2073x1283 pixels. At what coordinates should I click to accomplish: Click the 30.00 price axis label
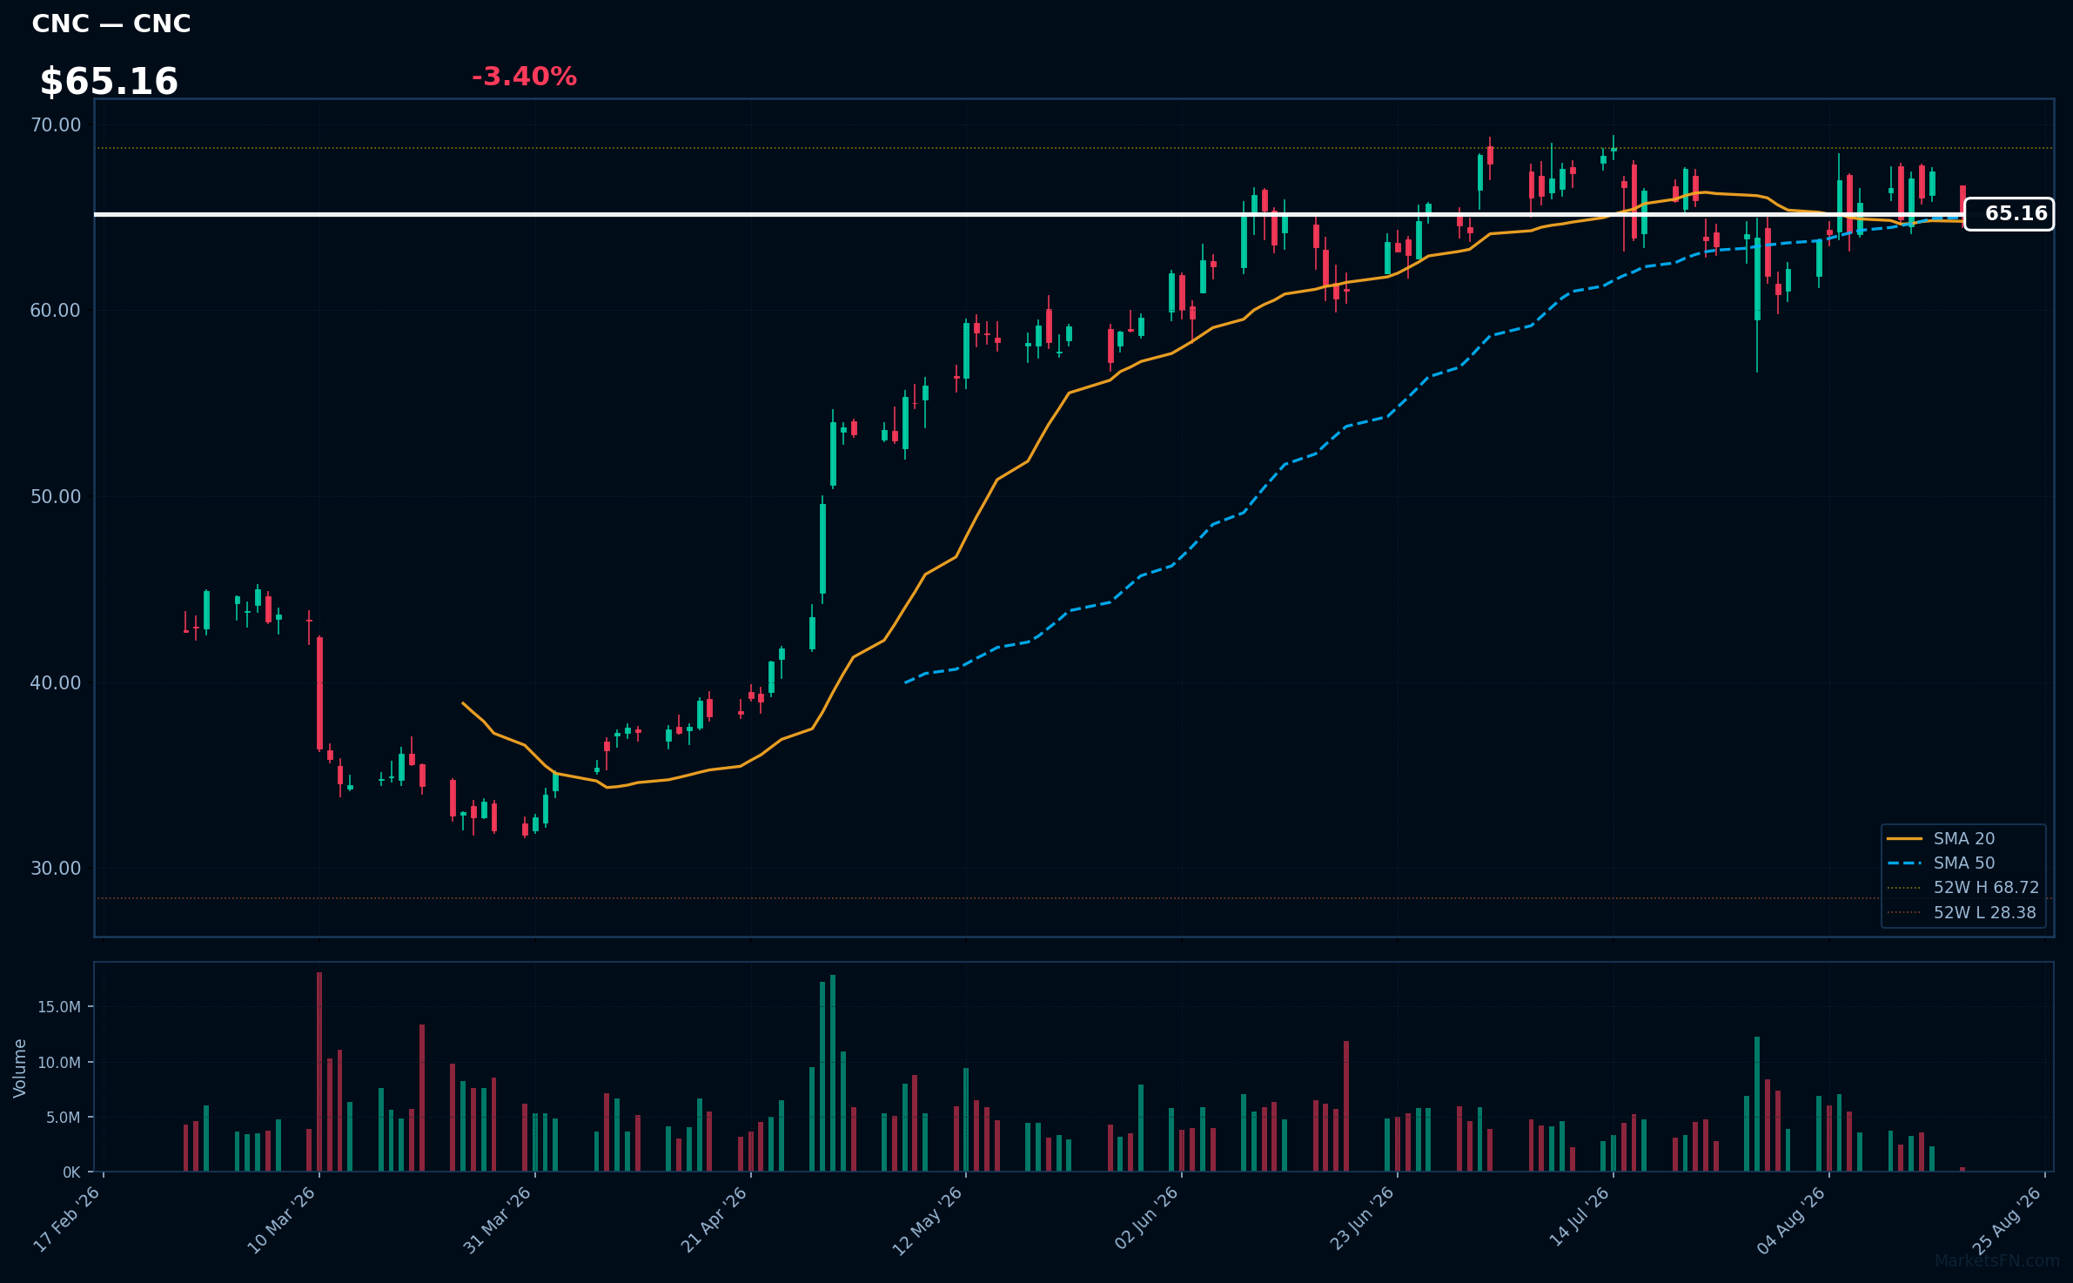[56, 869]
